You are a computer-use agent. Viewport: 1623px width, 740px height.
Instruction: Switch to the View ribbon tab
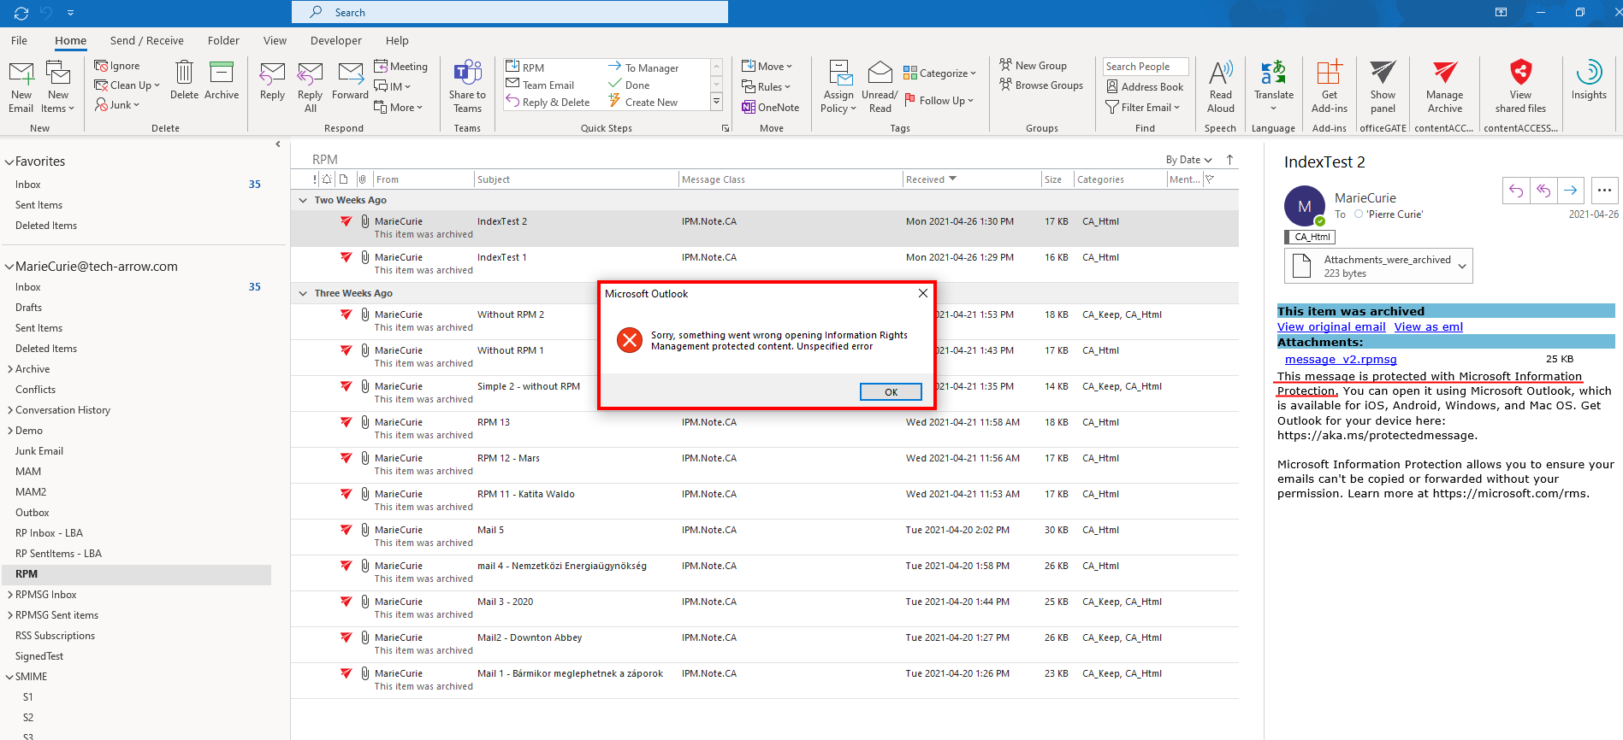(275, 40)
